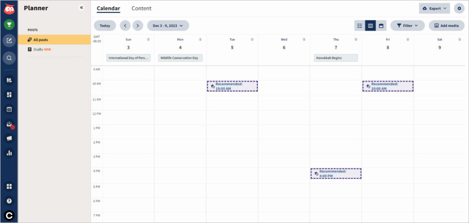Go to the next week
Screen dimensions: 469x223
point(137,26)
